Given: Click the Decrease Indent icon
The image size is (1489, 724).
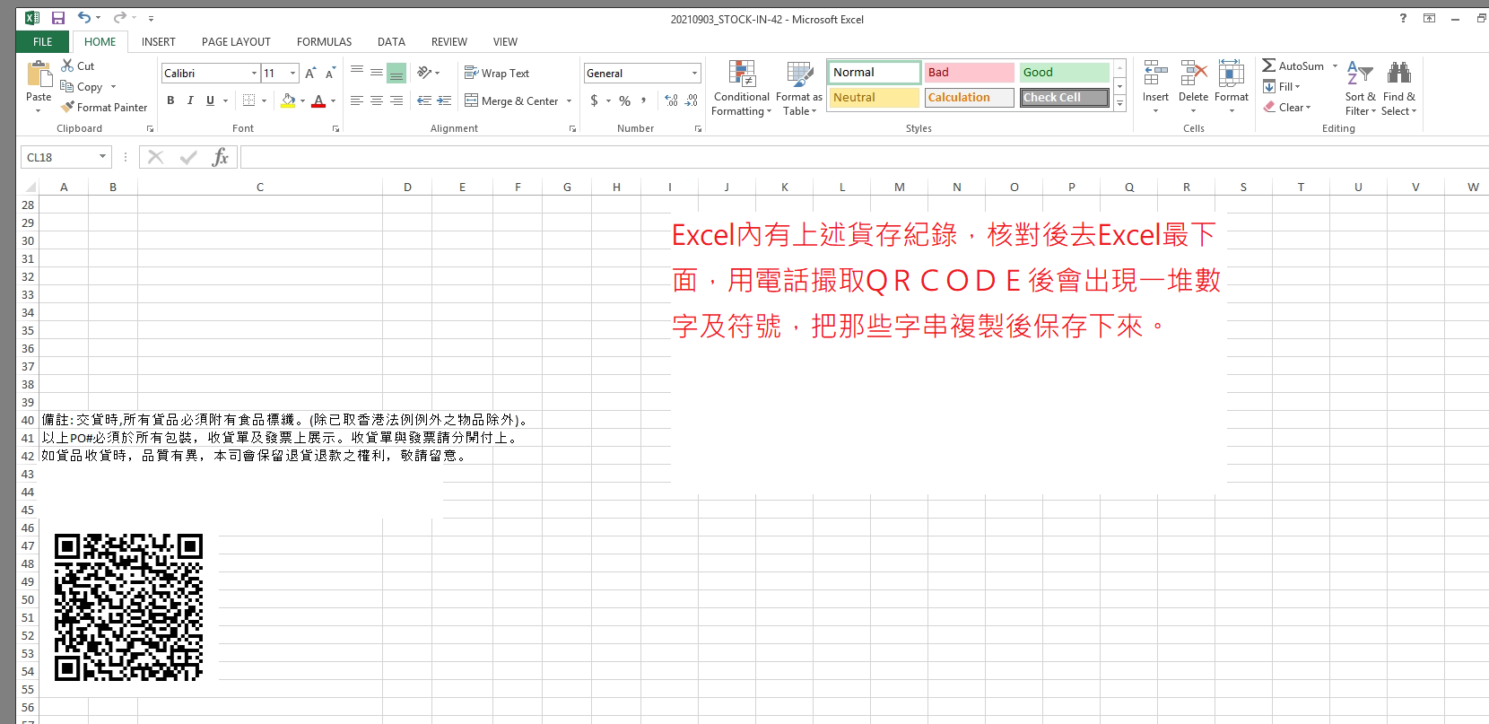Looking at the screenshot, I should [x=424, y=100].
